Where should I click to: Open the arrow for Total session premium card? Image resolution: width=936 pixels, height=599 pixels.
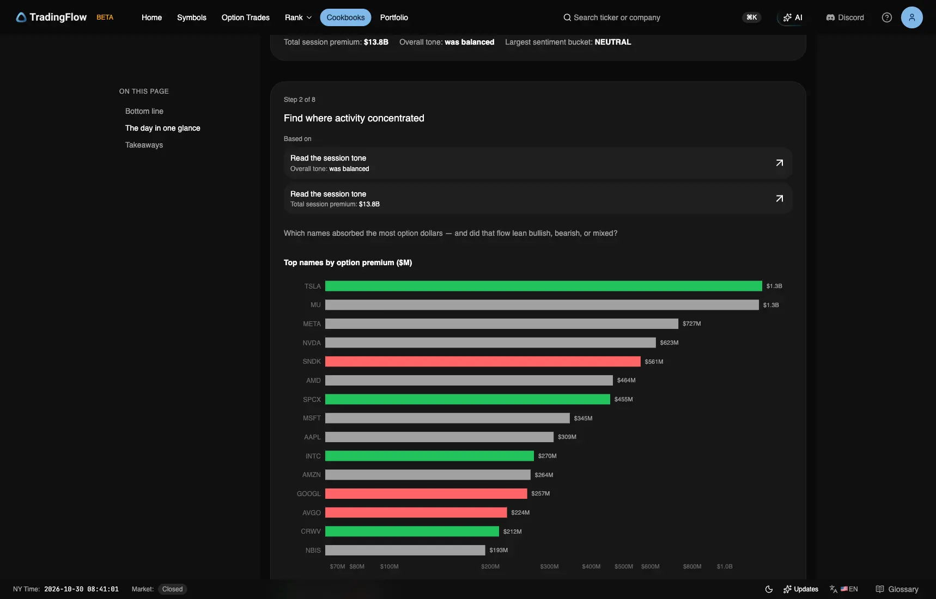coord(780,199)
